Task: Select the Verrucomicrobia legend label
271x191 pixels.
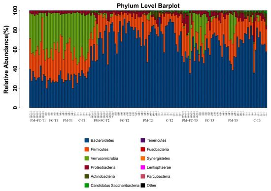Action: coord(104,159)
